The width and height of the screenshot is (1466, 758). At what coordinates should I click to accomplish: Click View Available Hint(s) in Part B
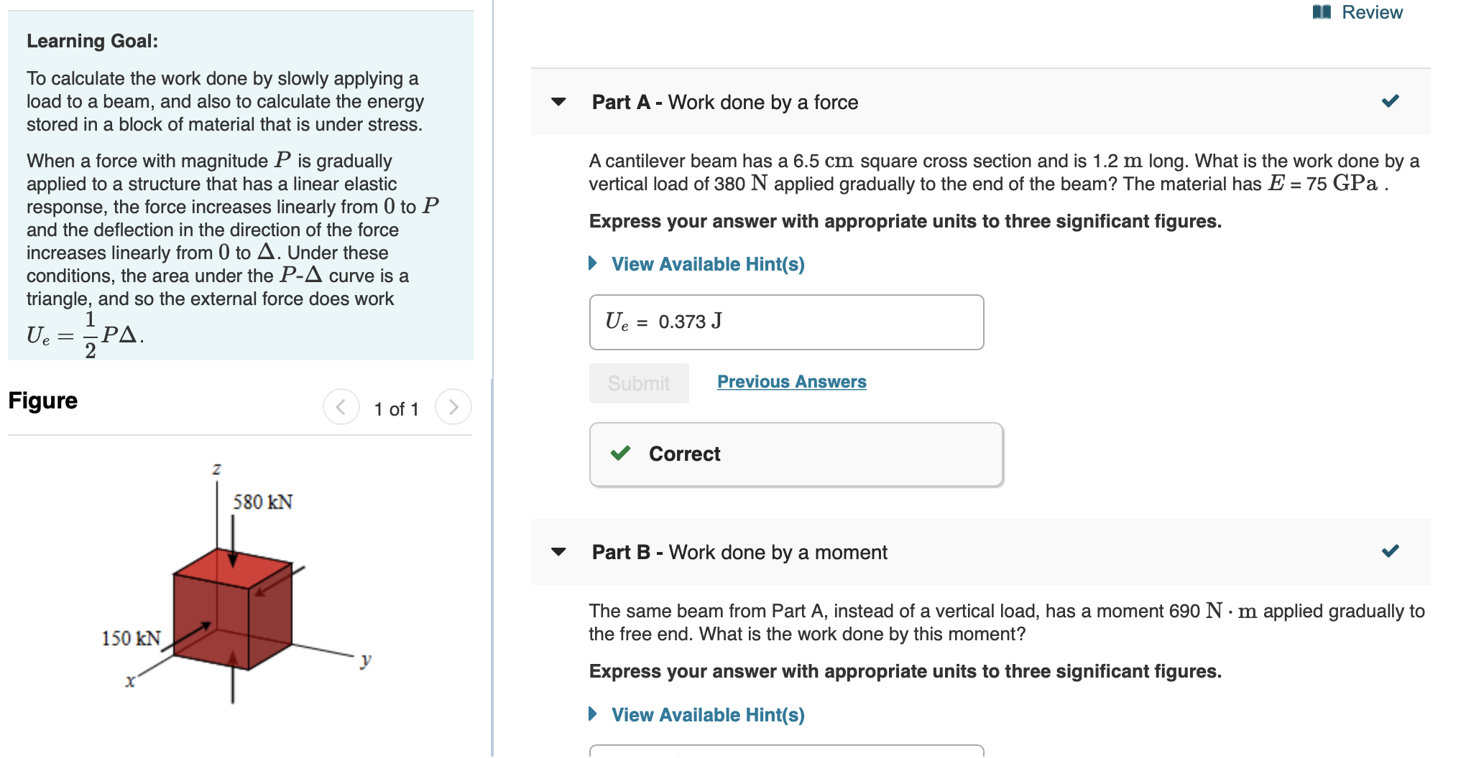706,714
